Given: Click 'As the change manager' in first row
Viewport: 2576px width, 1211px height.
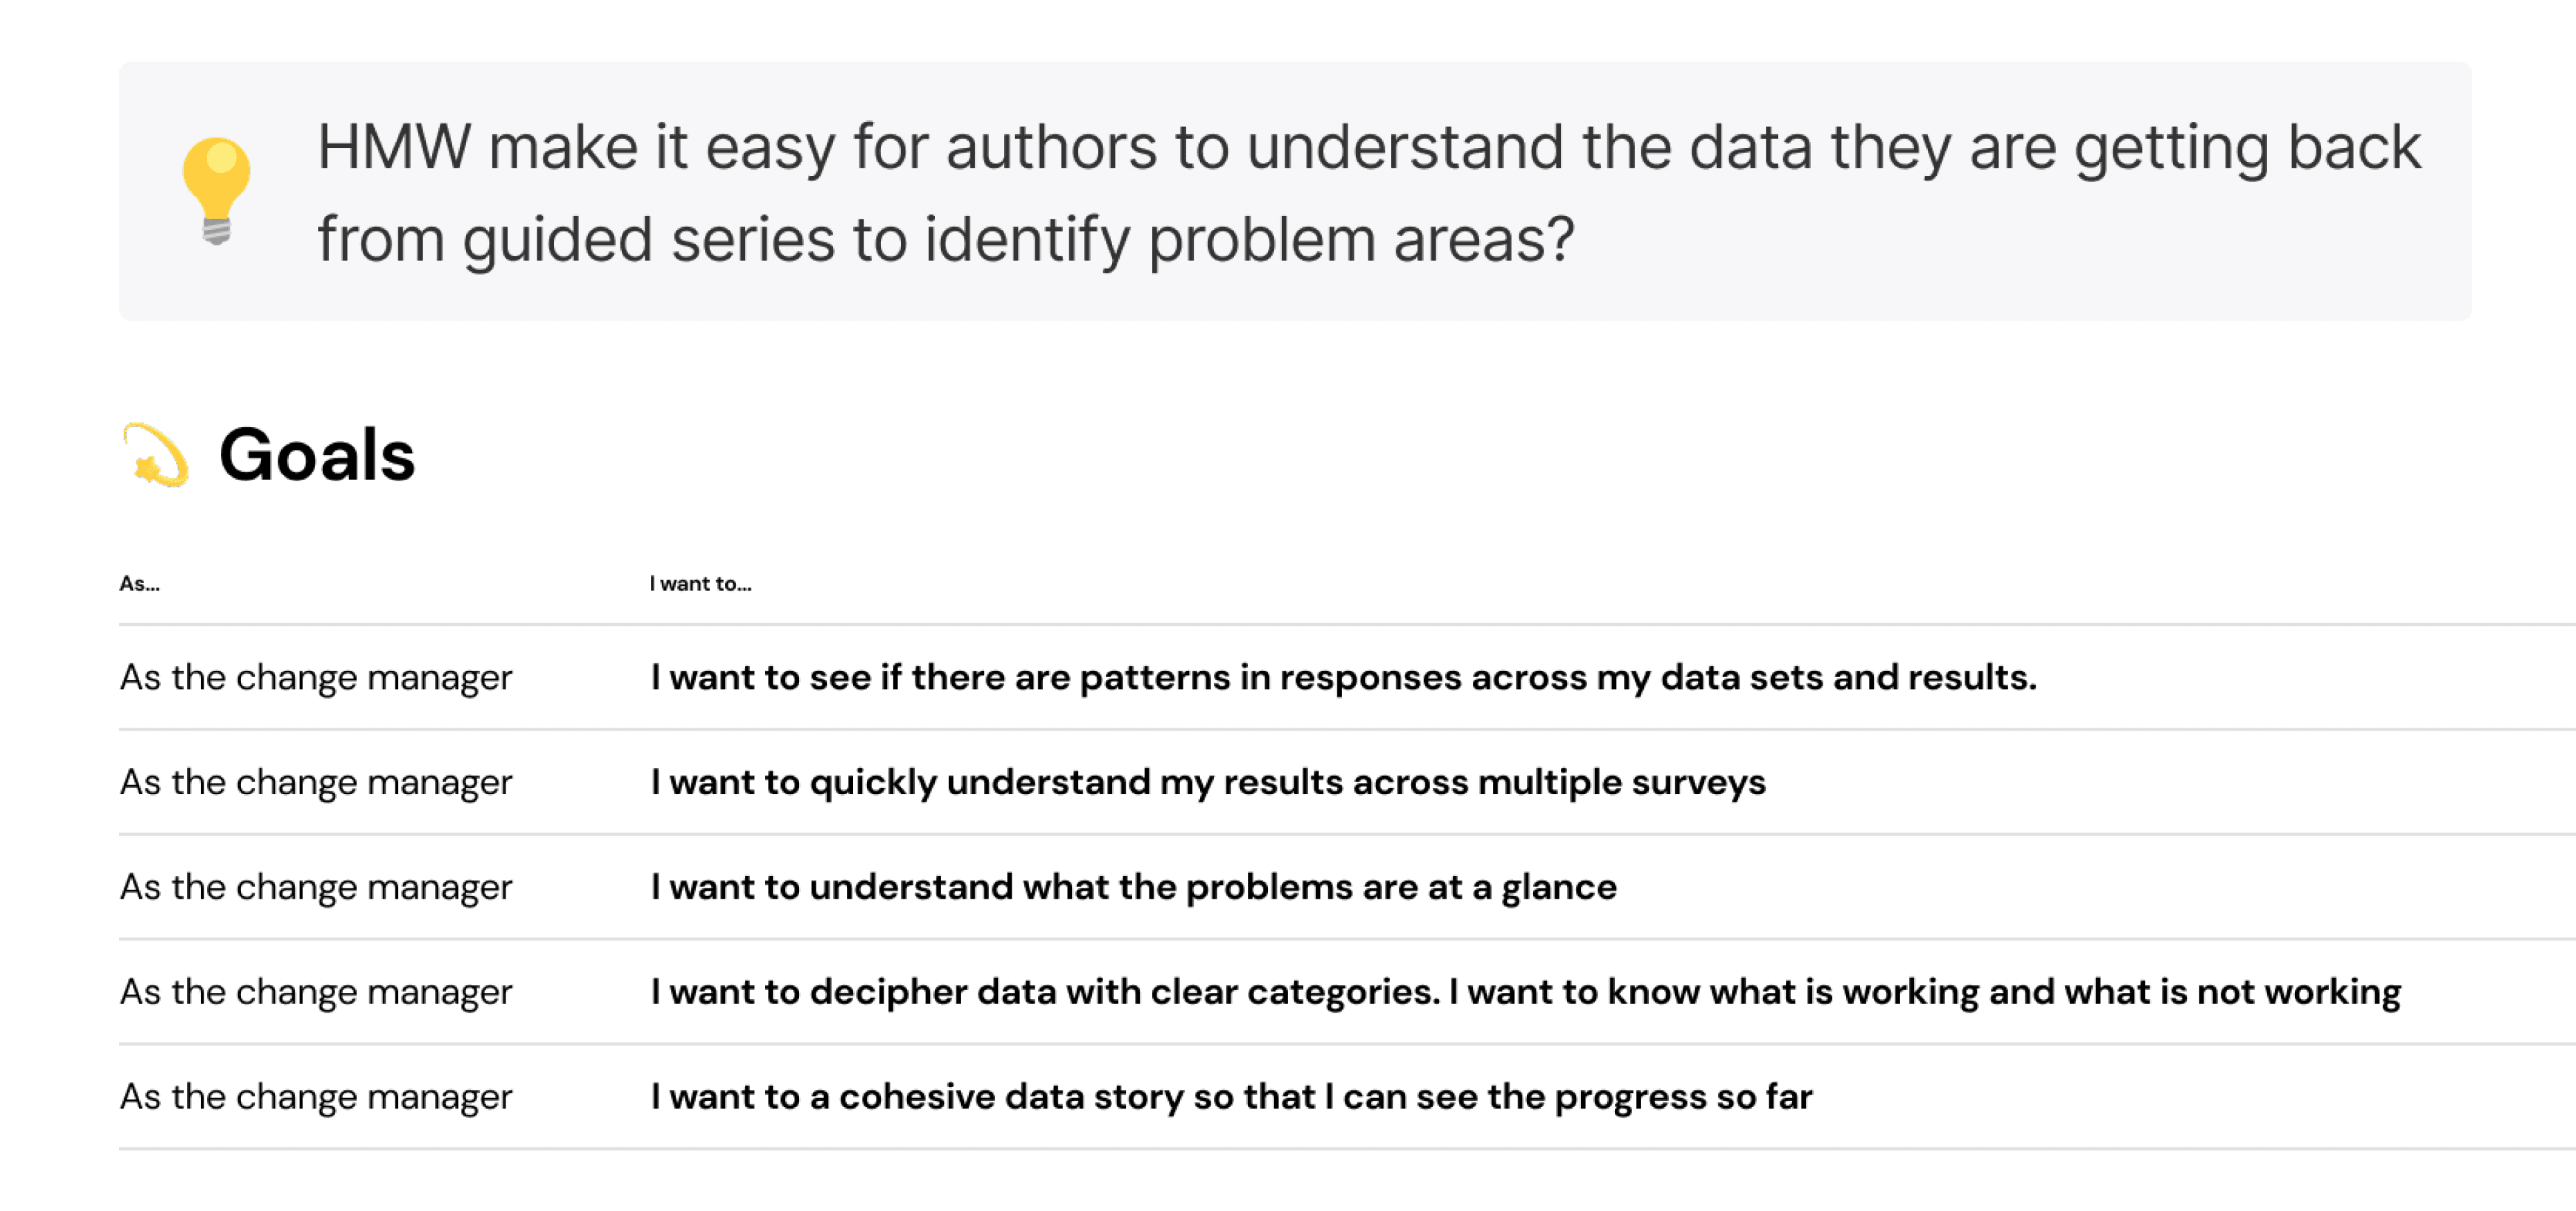Looking at the screenshot, I should [316, 678].
